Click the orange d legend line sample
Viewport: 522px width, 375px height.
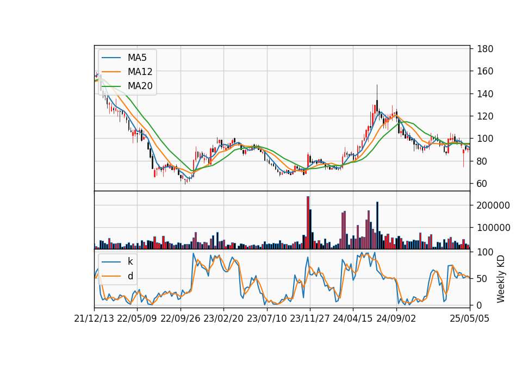pyautogui.click(x=111, y=276)
